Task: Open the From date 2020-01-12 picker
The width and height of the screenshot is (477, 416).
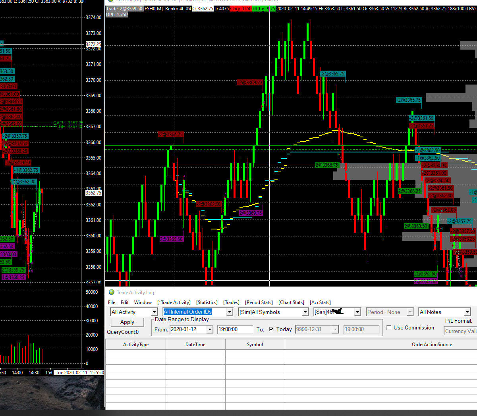Action: pyautogui.click(x=210, y=329)
